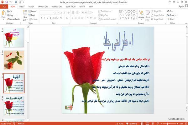Open Find in the Editing group
The height and width of the screenshot is (125, 188).
(170, 11)
